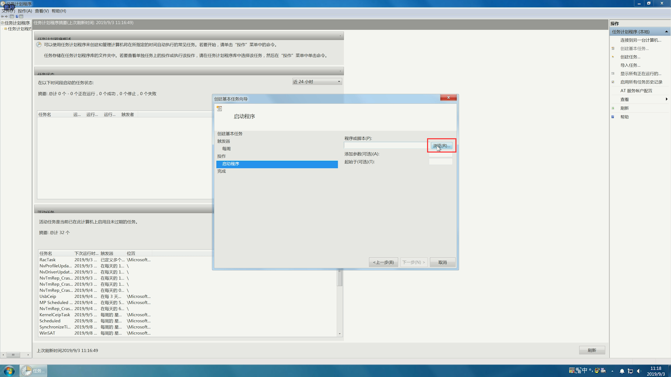Select 每周 step in wizard
The width and height of the screenshot is (671, 377).
pyautogui.click(x=226, y=149)
